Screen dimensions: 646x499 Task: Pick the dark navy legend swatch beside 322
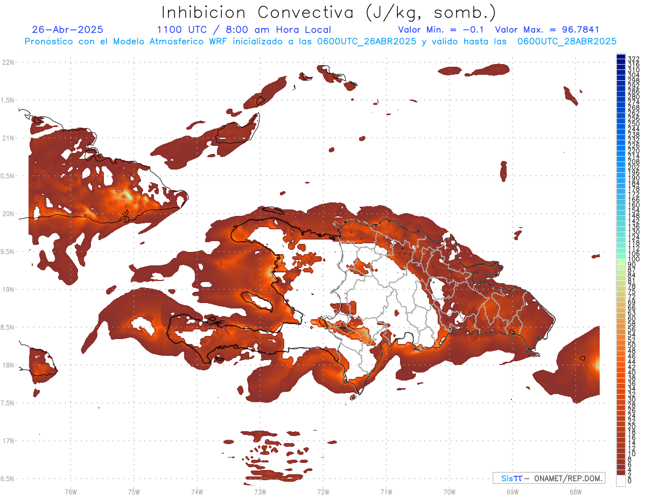[x=621, y=57]
